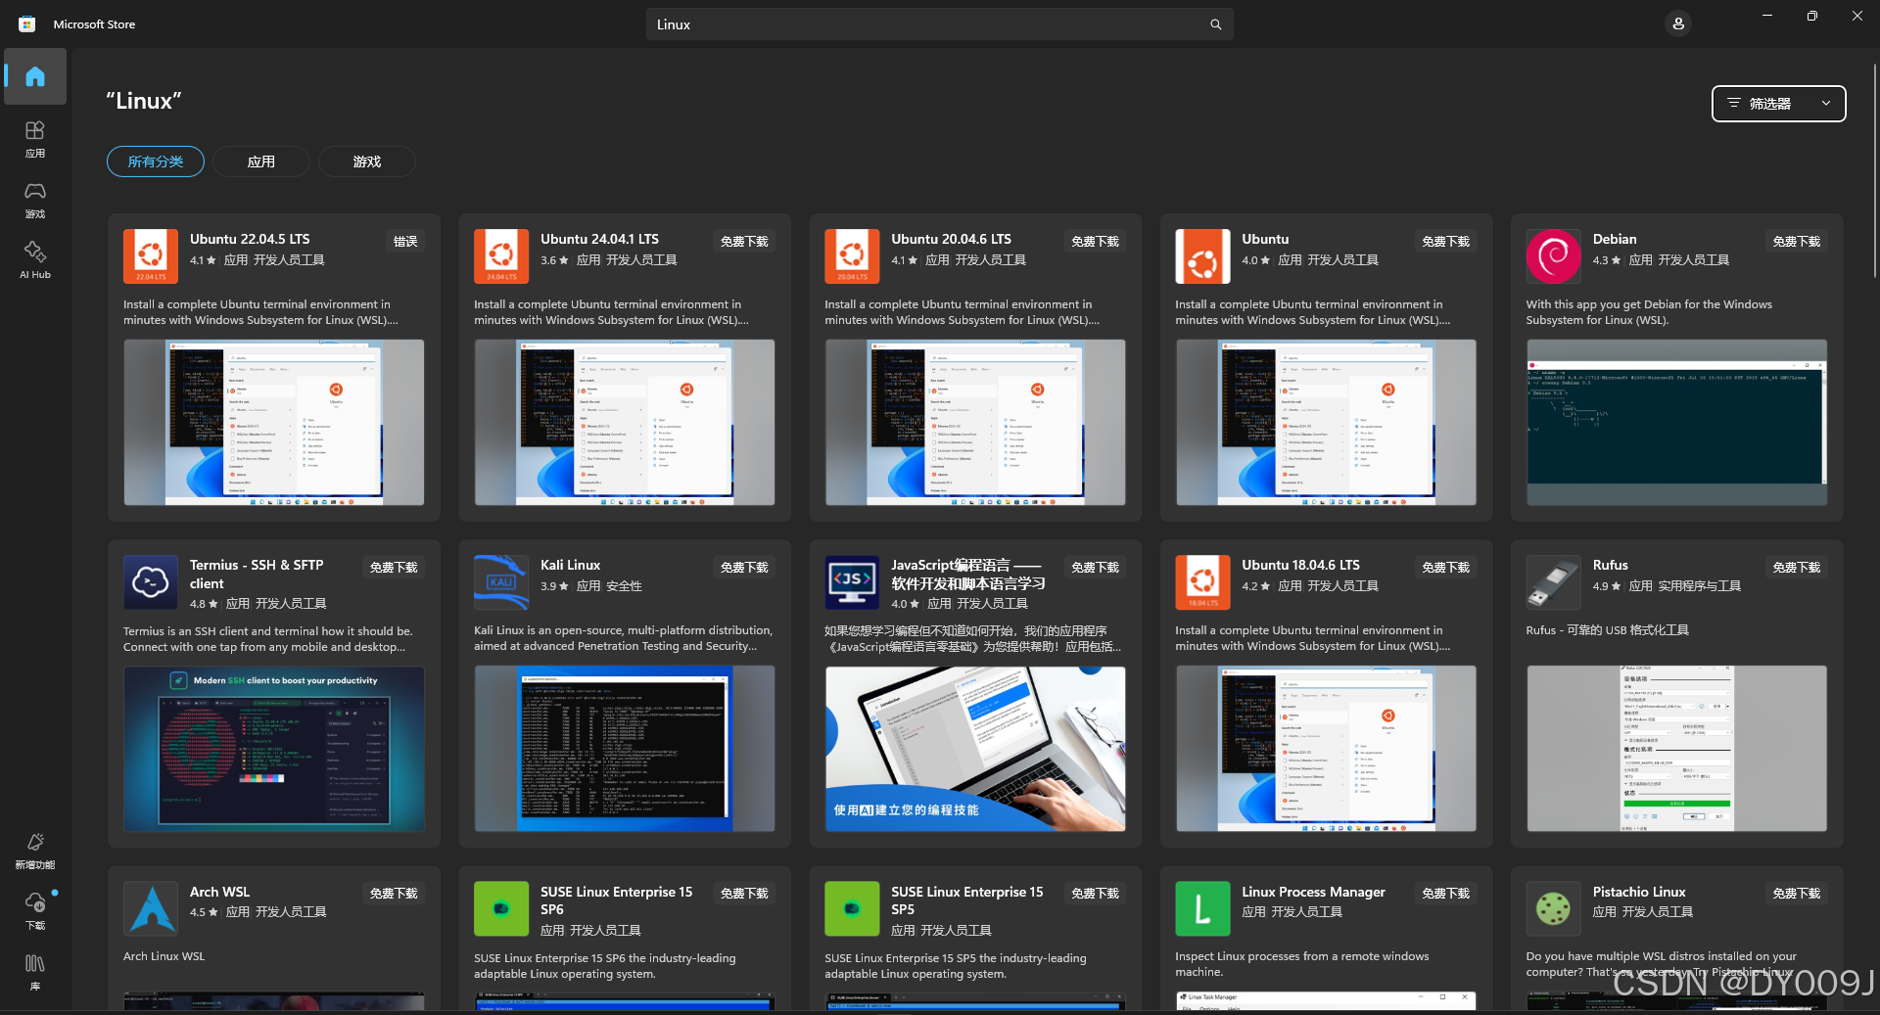Open AI Hub in the sidebar
Viewport: 1880px width, 1015px height.
coord(35,260)
